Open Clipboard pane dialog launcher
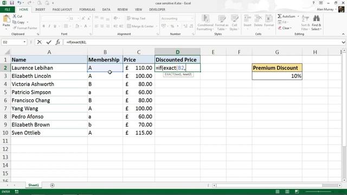 pyautogui.click(x=38, y=34)
